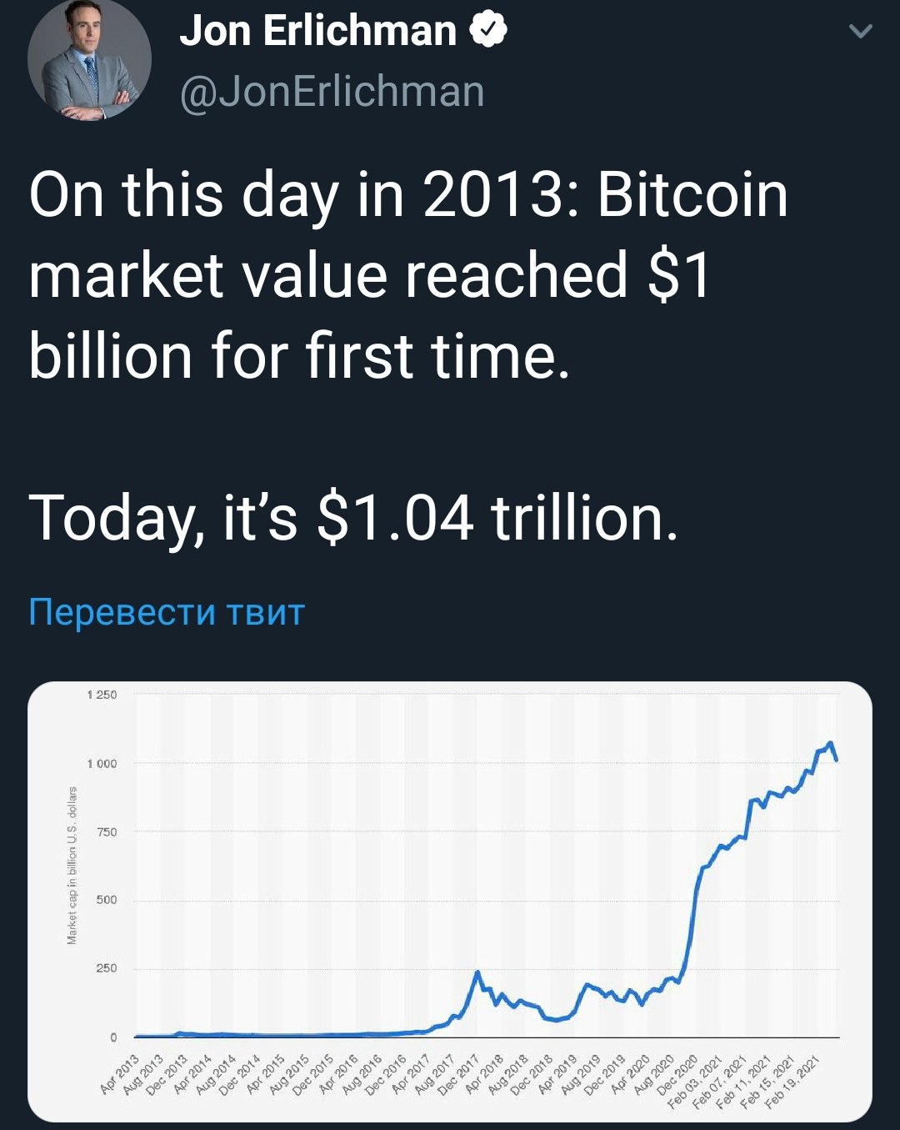Open Jon Erlichman's profile photo
This screenshot has height=1130, width=900.
tap(89, 59)
